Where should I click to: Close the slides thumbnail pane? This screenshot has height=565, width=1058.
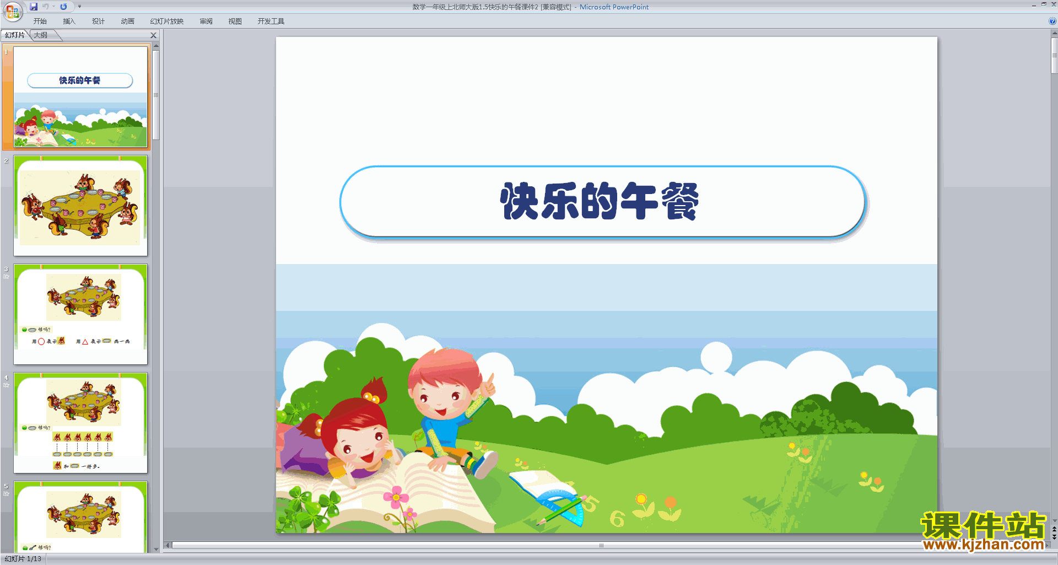pos(154,35)
